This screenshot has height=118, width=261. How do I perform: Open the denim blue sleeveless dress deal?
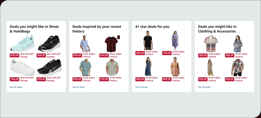[148, 66]
